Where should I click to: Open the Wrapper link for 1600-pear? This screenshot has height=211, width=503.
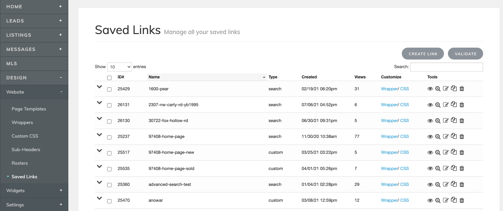point(389,89)
